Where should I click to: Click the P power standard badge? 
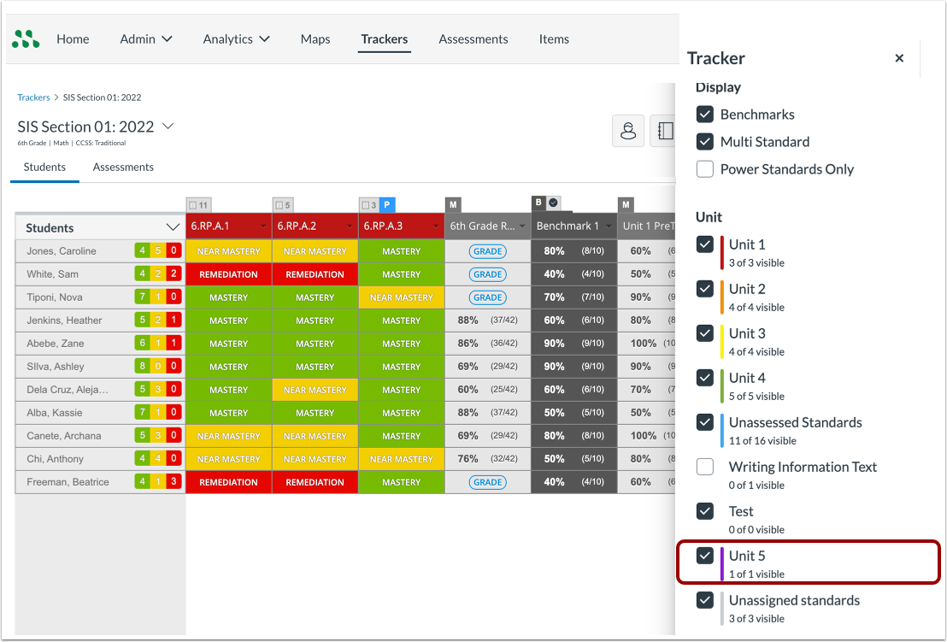pyautogui.click(x=387, y=205)
